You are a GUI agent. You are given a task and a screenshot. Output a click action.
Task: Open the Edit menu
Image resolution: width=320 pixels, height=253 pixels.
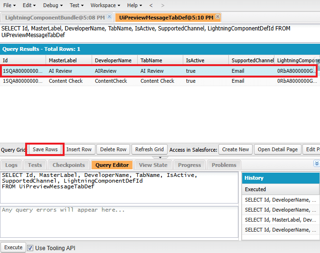29,5
